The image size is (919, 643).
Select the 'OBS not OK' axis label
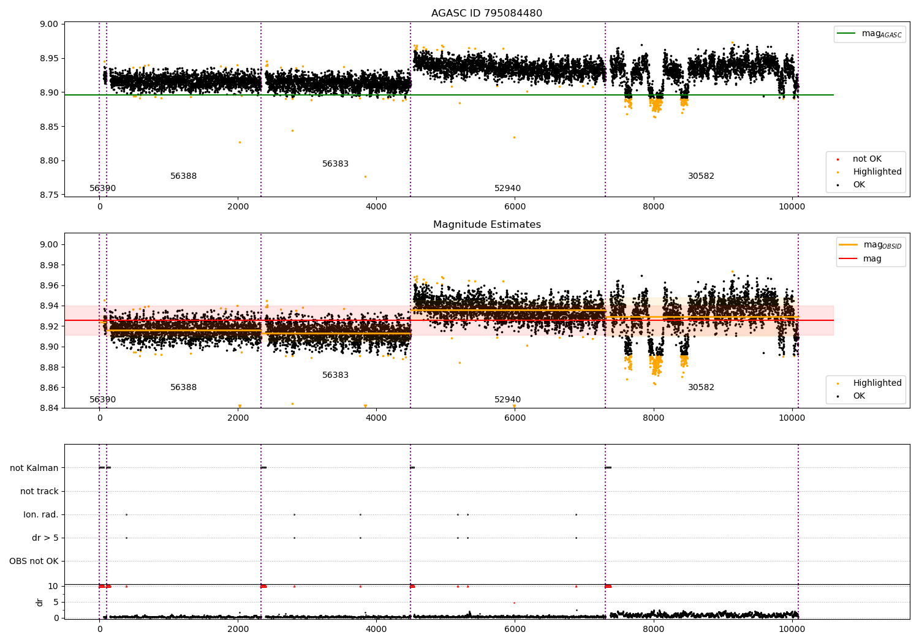click(34, 562)
